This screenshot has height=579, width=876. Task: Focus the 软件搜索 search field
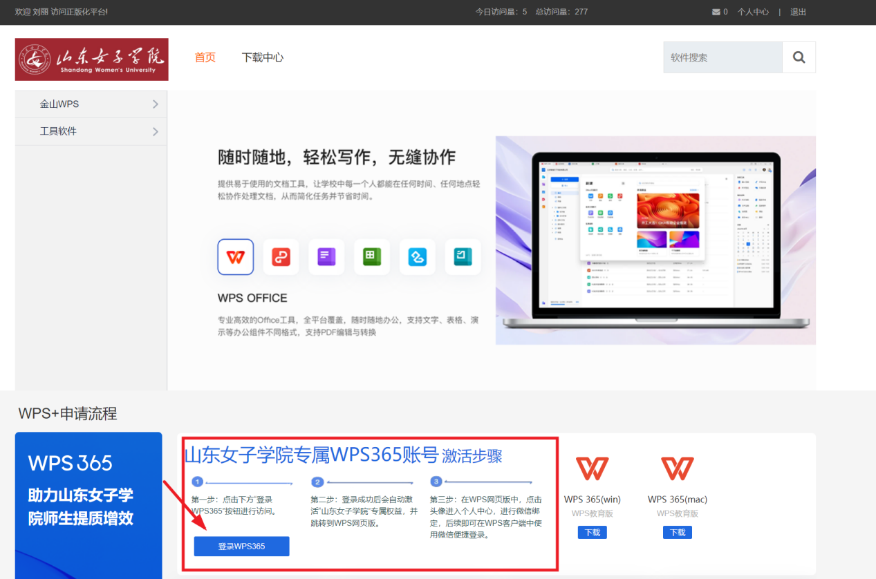723,57
